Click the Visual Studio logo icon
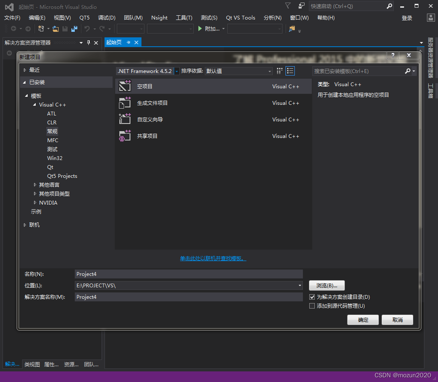Viewport: 438px width, 382px height. pos(9,7)
